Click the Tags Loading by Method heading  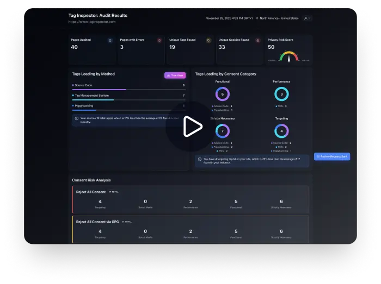click(93, 74)
